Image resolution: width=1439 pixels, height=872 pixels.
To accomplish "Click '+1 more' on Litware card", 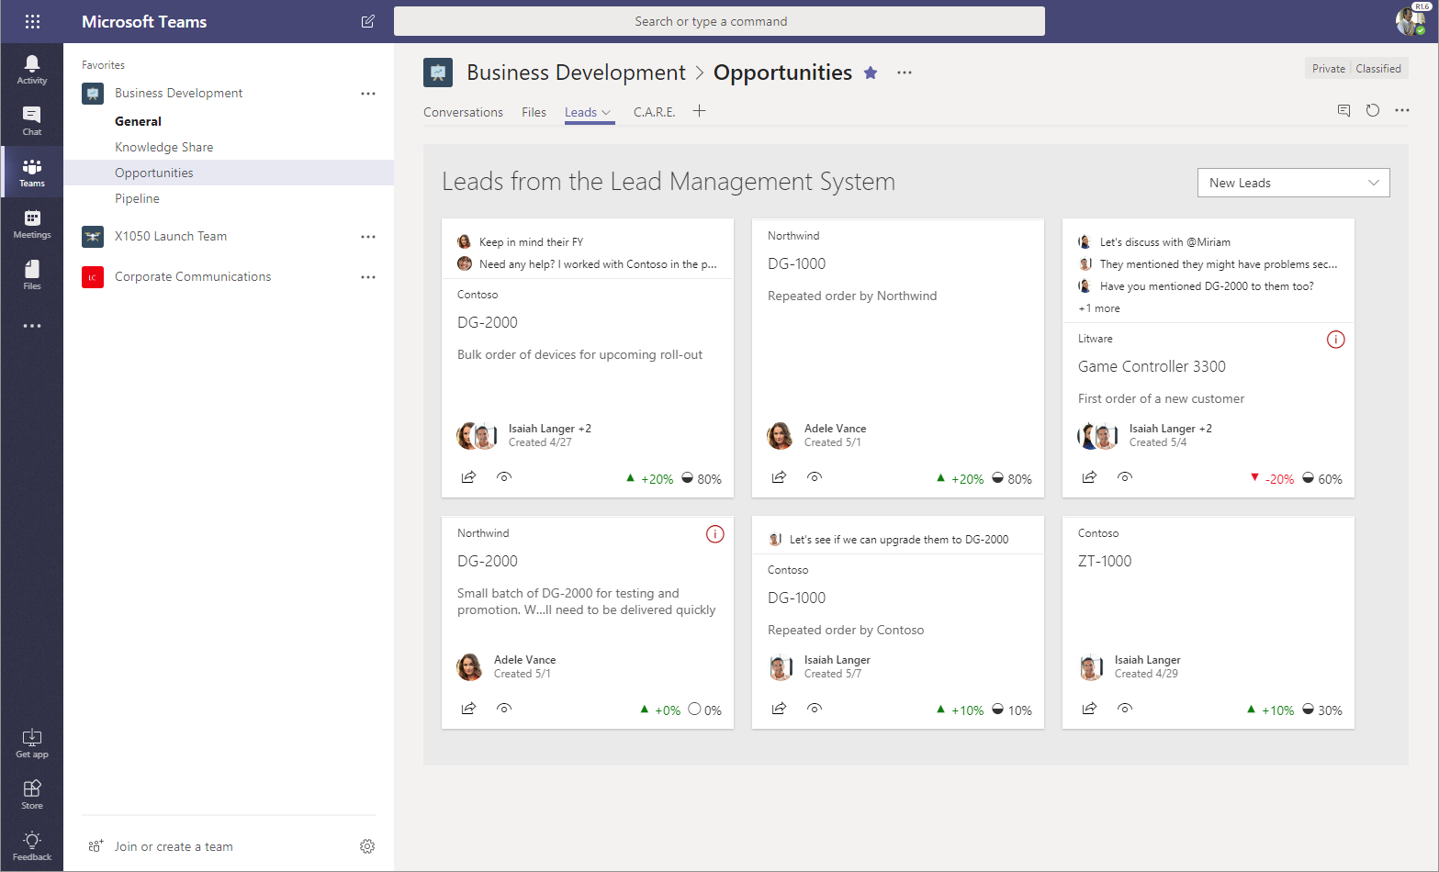I will coord(1099,308).
